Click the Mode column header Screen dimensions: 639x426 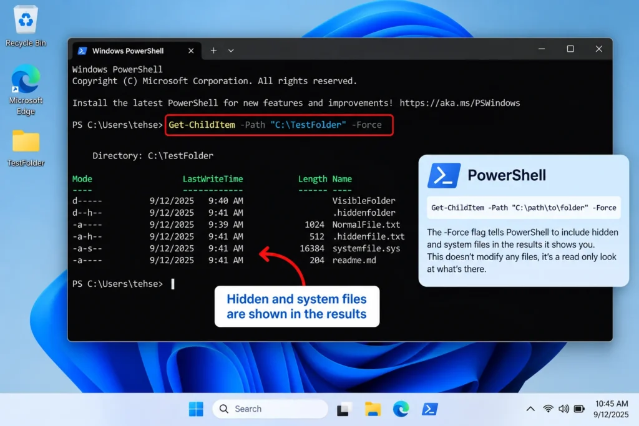(x=82, y=179)
